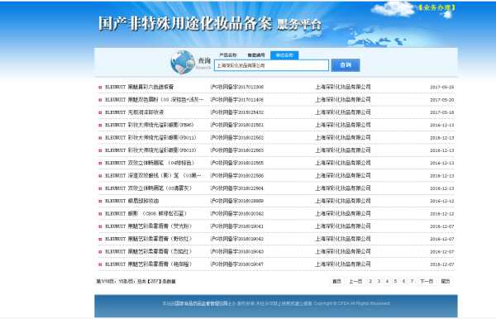Viewport: 496px width, 319px height.
Task: Open the 眼影 (C808 鲜绿松石蓝) product entry
Action: (145, 214)
